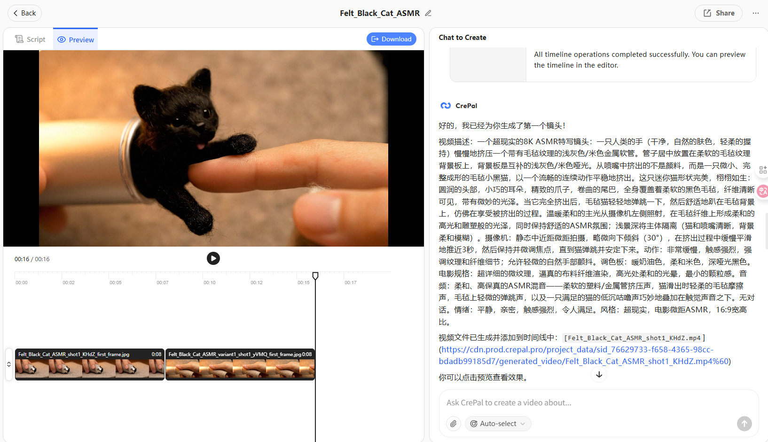The width and height of the screenshot is (768, 442).
Task: Click the video preview frame of the felt cat
Action: click(213, 148)
